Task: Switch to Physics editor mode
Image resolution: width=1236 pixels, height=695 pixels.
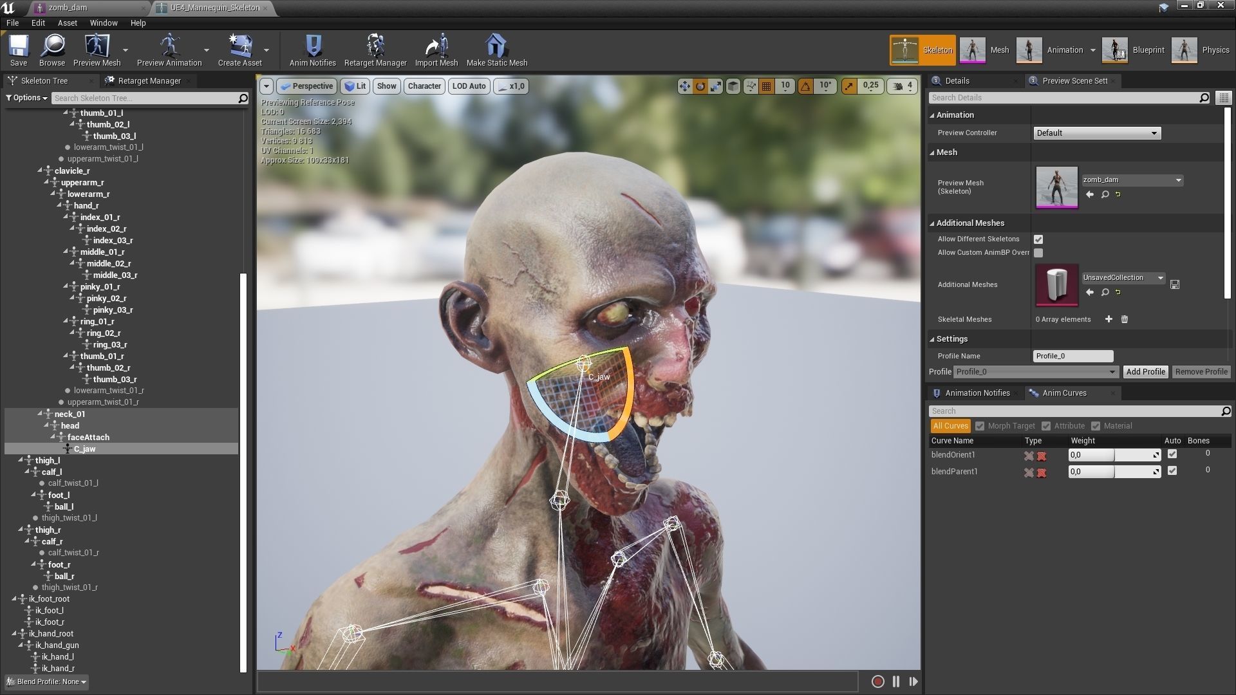Action: (x=1203, y=50)
